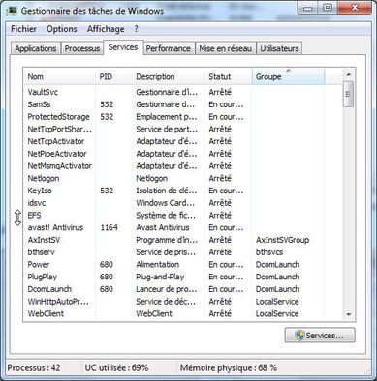Click PID 1164 of avast! Antivirus
Viewport: 377px width, 381px height.
pos(109,227)
